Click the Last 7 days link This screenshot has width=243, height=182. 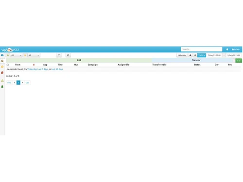coord(43,69)
